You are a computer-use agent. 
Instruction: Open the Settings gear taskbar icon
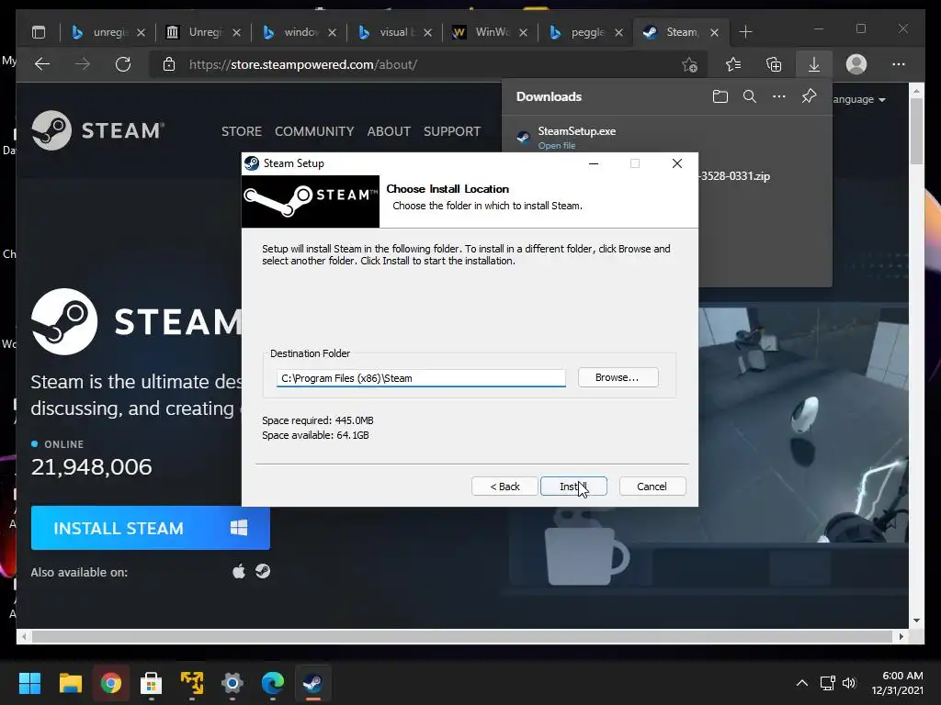coord(232,683)
